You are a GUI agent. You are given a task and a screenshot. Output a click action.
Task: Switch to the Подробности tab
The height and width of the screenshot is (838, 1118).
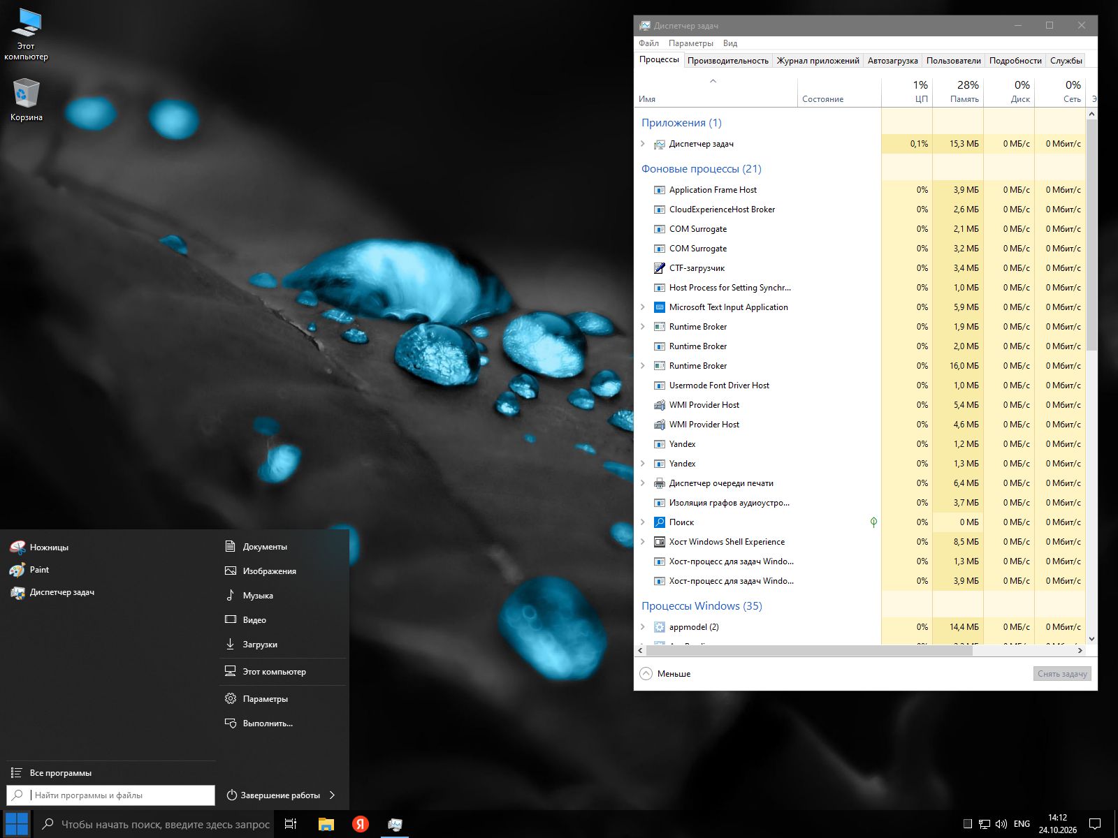coord(1015,61)
